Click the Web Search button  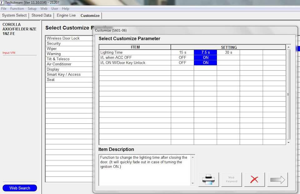point(20,188)
